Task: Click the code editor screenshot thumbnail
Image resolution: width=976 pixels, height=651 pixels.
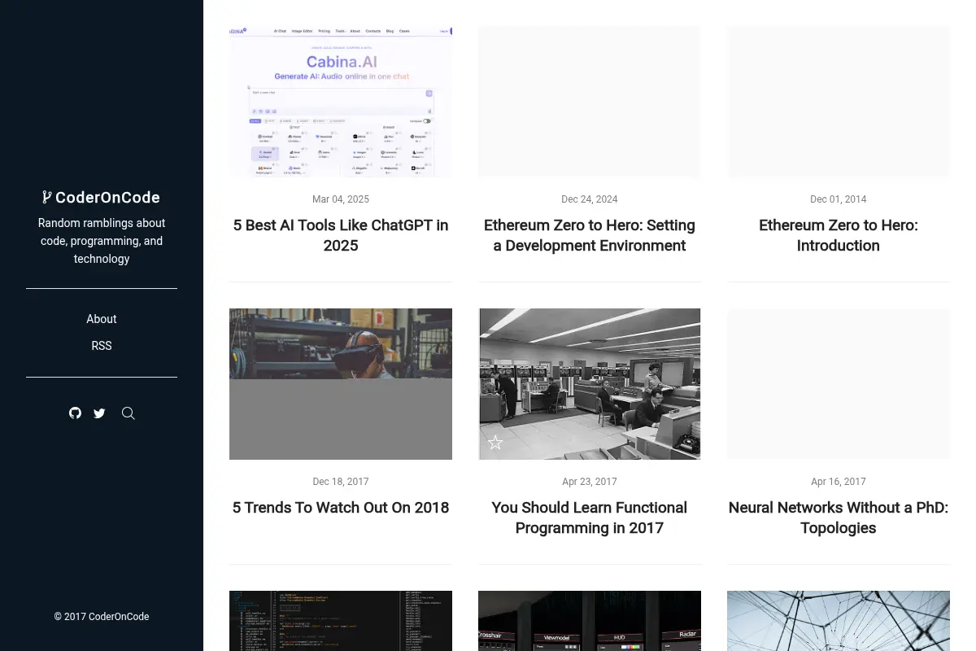Action: (341, 621)
